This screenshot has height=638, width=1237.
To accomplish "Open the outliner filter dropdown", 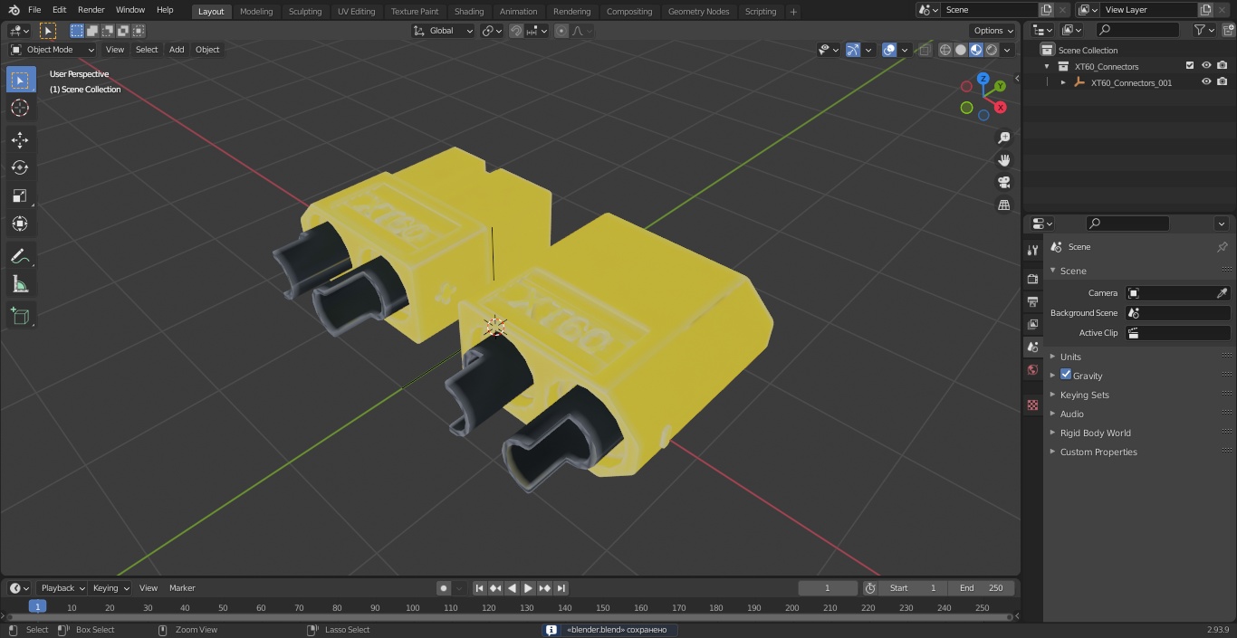I will (1203, 31).
